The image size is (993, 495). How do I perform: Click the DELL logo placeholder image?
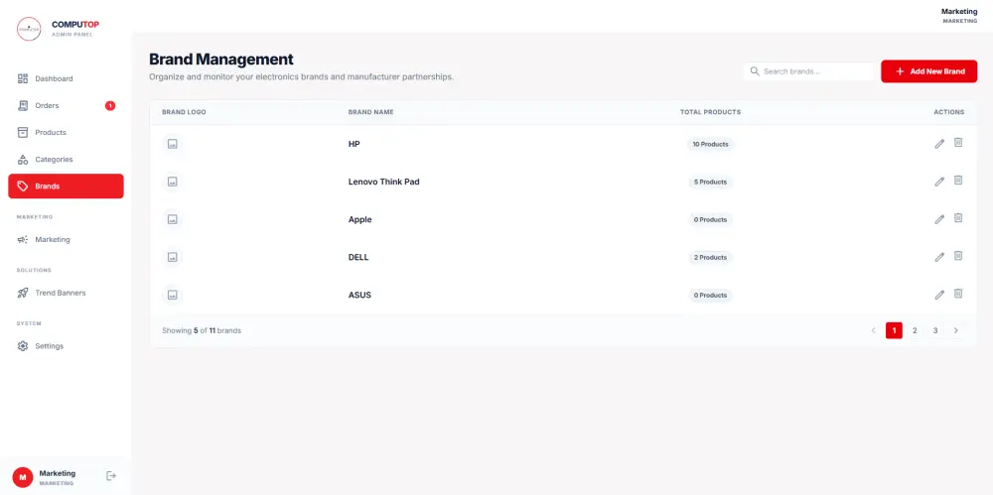(x=172, y=257)
